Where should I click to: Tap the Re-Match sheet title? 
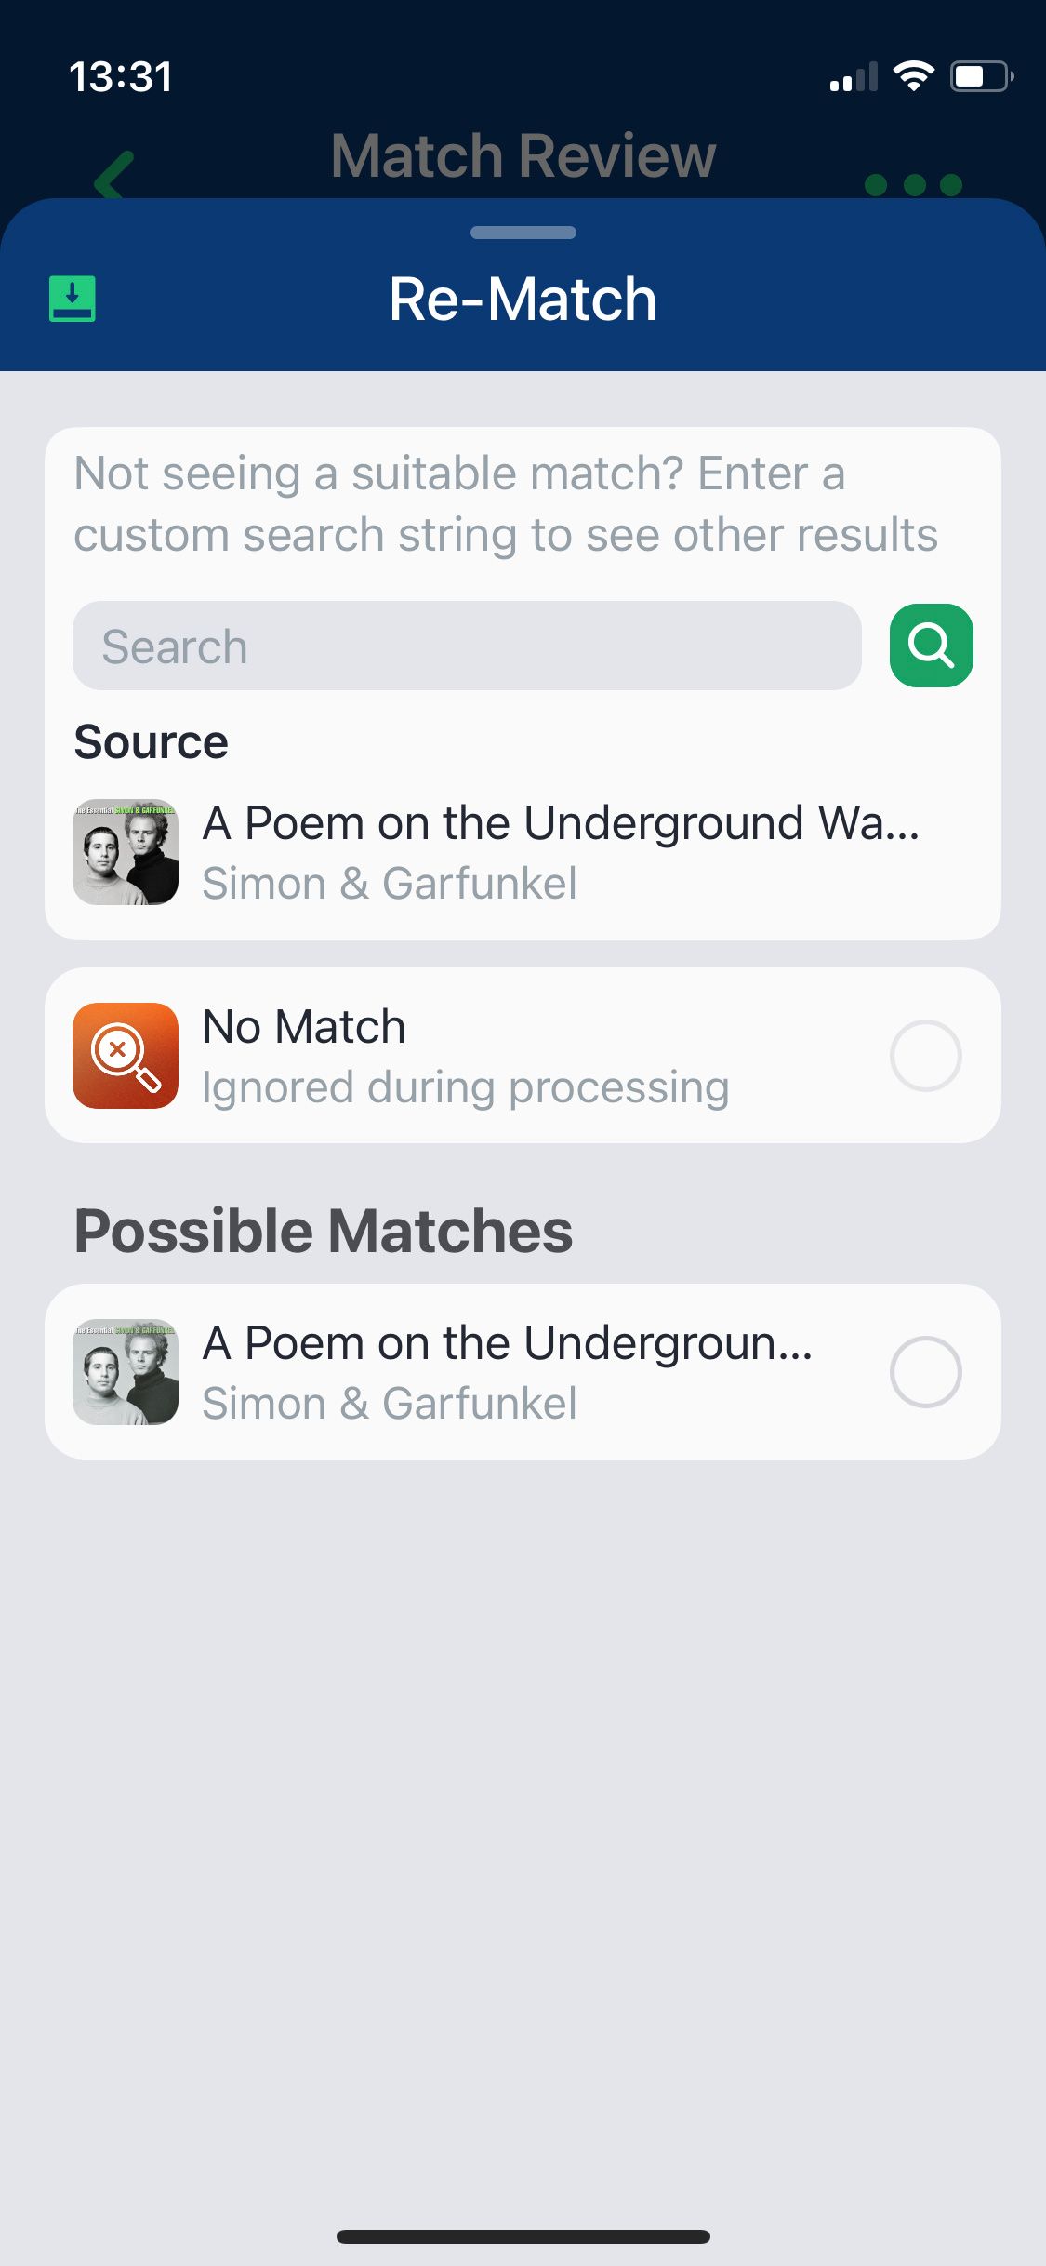coord(523,300)
